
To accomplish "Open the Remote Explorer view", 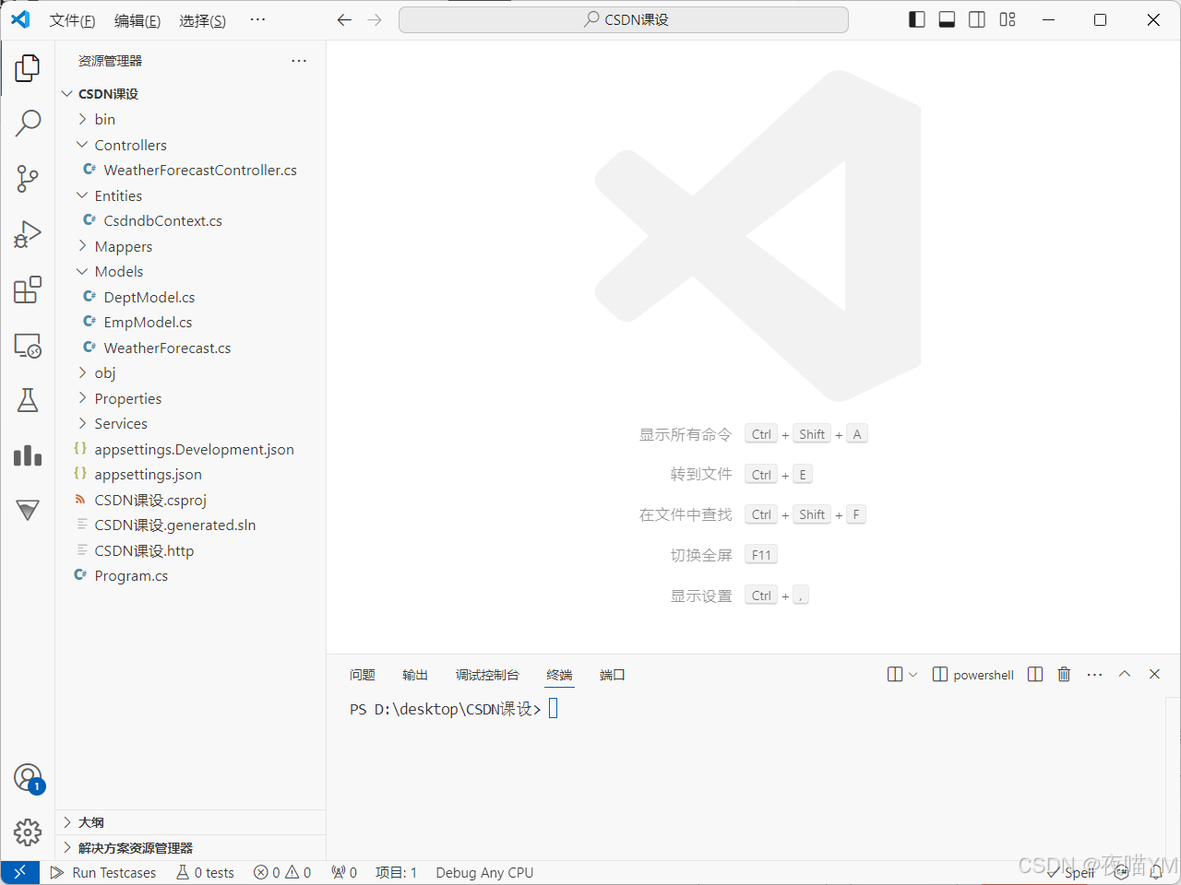I will [x=28, y=346].
